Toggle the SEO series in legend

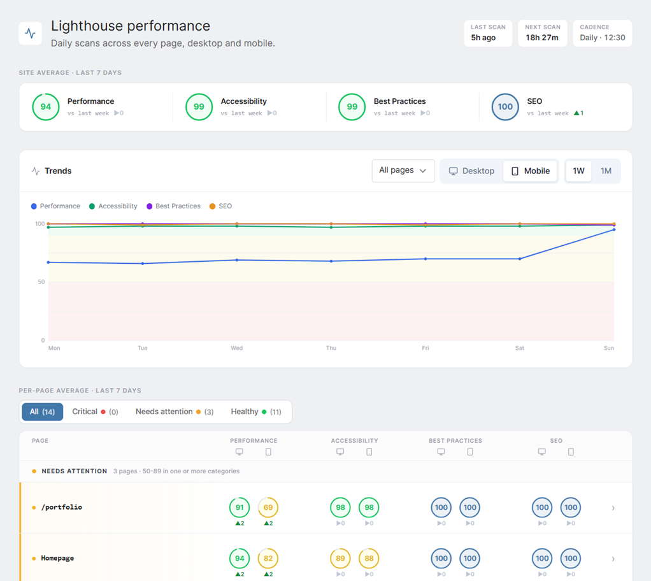(x=221, y=206)
